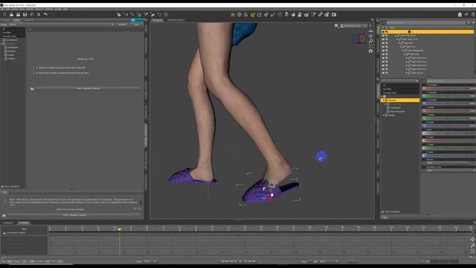The height and width of the screenshot is (268, 476).
Task: Toggle Show Sub Items checkbox in the Parameters pane
Action: (383, 211)
